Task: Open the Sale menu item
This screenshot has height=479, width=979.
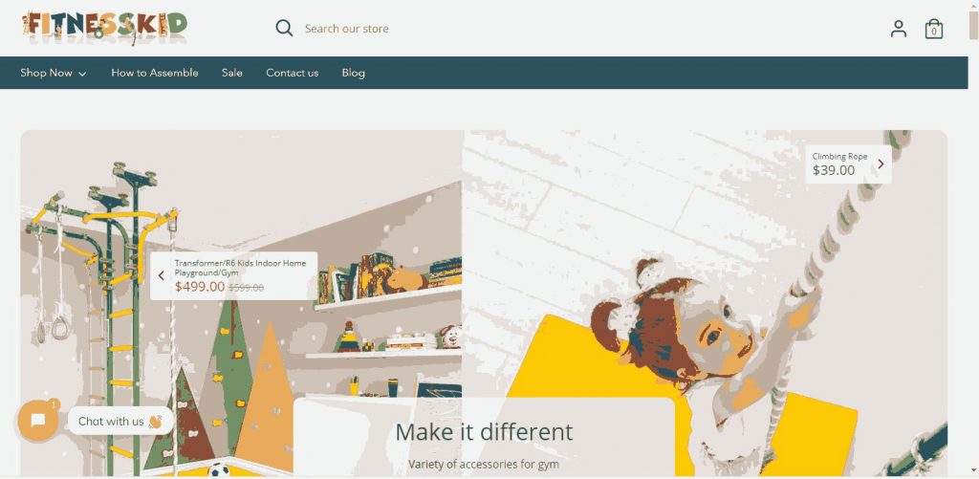Action: pos(231,73)
